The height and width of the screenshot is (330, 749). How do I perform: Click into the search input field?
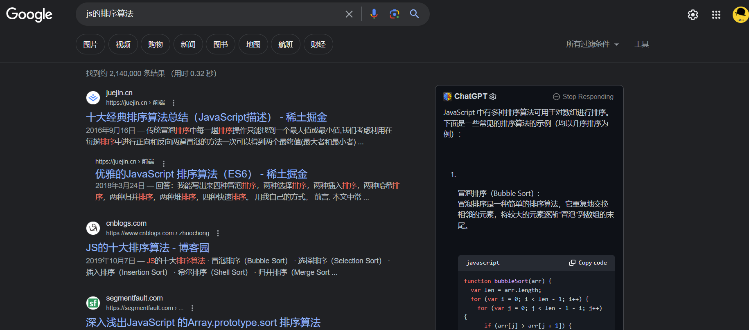tap(213, 14)
